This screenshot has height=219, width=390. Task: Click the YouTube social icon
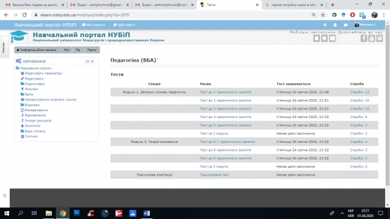(372, 38)
